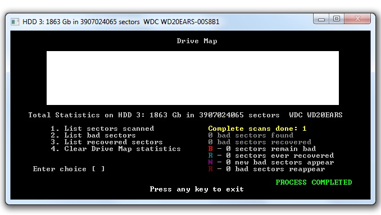The image size is (381, 215).
Task: Click the console window icon in title bar
Action: pyautogui.click(x=15, y=22)
